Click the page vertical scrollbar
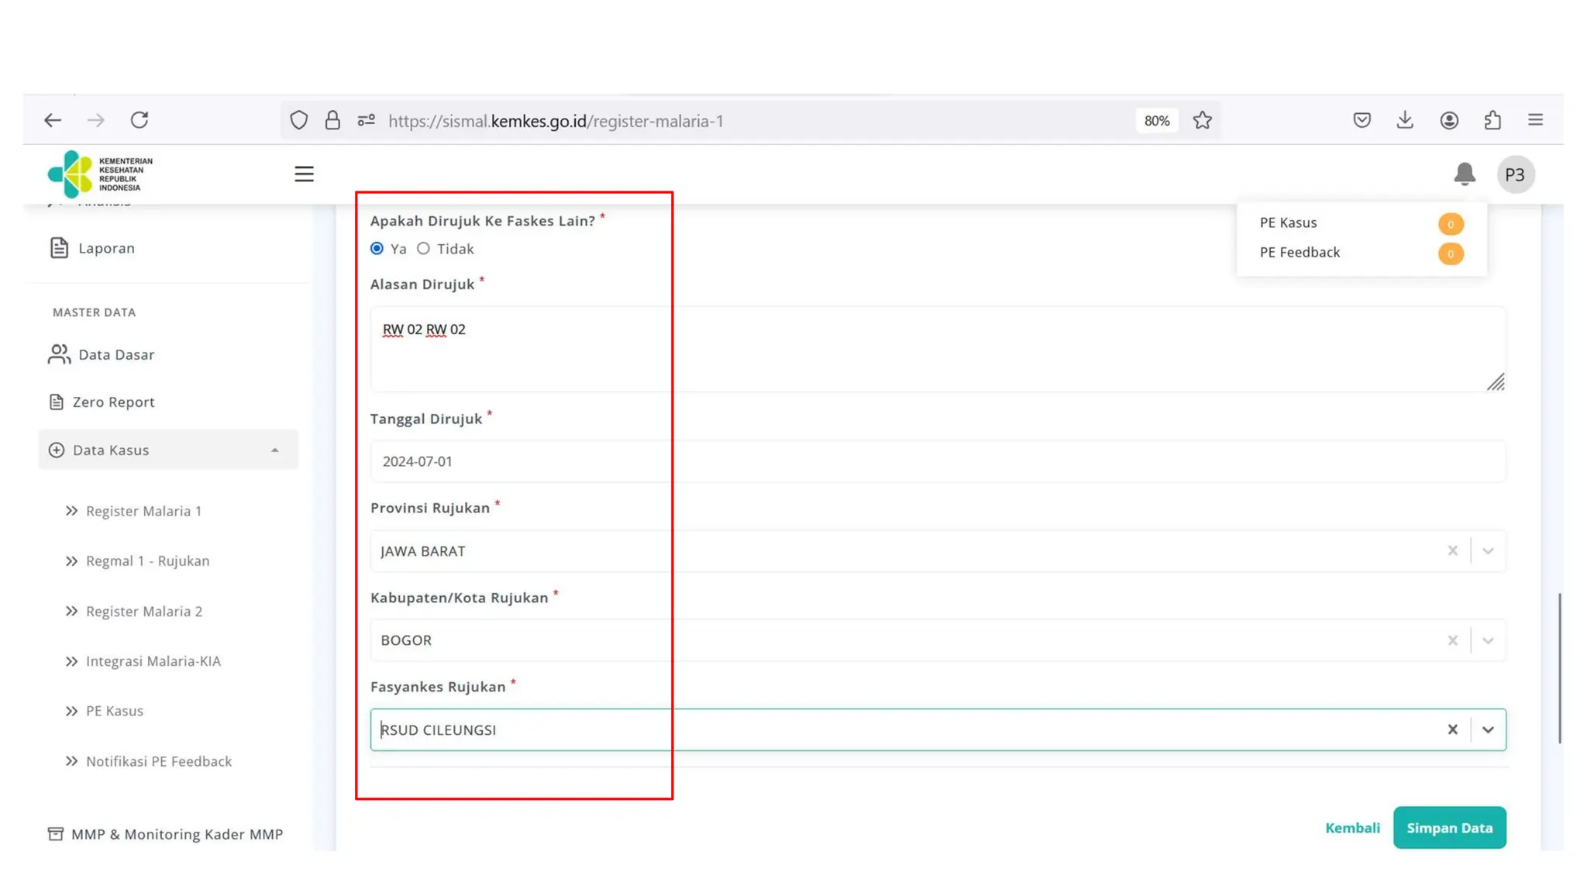The height and width of the screenshot is (893, 1587). tap(1559, 667)
